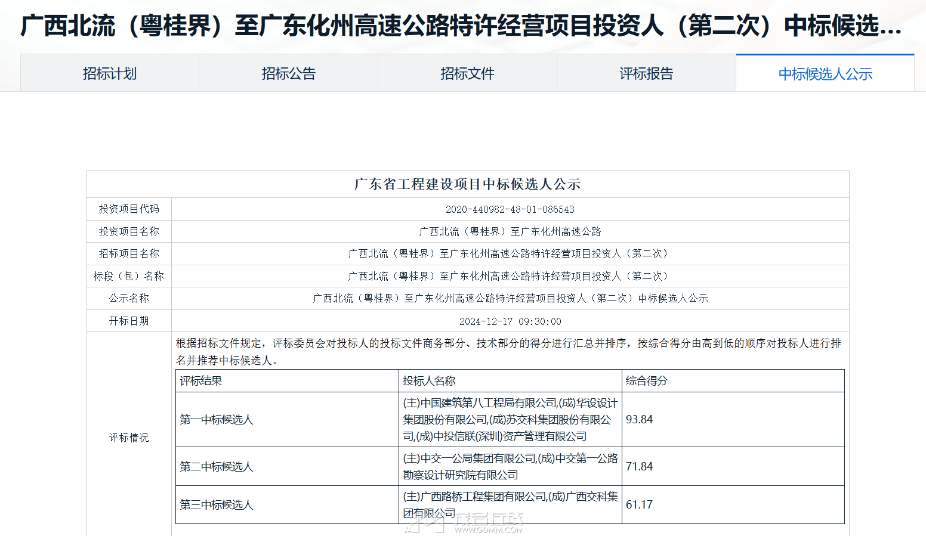This screenshot has height=536, width=926.
Task: Click the 投资项目名称 value 广西北流（粤桂界）至广东化州高速公路
Action: point(510,231)
